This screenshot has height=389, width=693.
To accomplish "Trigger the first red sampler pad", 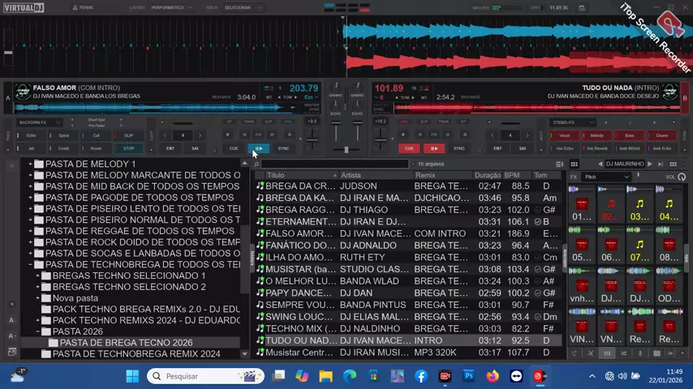I will [x=581, y=204].
